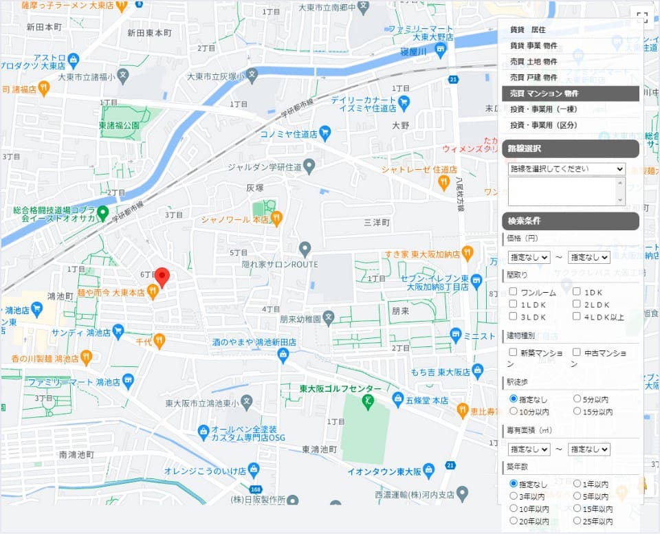Select 投資・事業用（一棟） category
This screenshot has width=660, height=534.
[571, 109]
